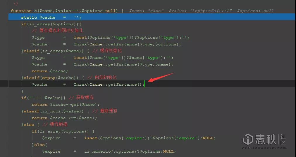Click the 缓存数据 comment after else
This screenshot has width=296, height=157.
[55, 124]
